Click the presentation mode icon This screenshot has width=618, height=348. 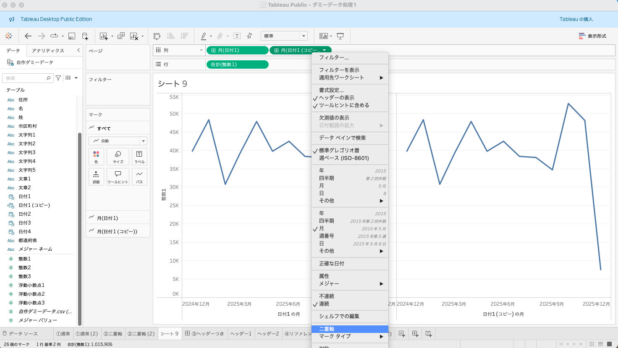pos(340,36)
